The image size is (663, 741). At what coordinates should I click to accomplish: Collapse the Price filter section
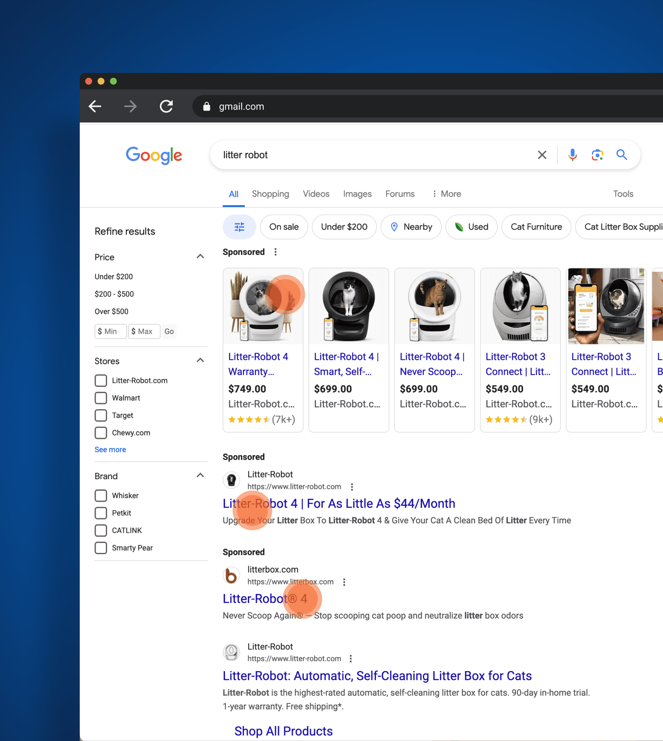pyautogui.click(x=200, y=256)
